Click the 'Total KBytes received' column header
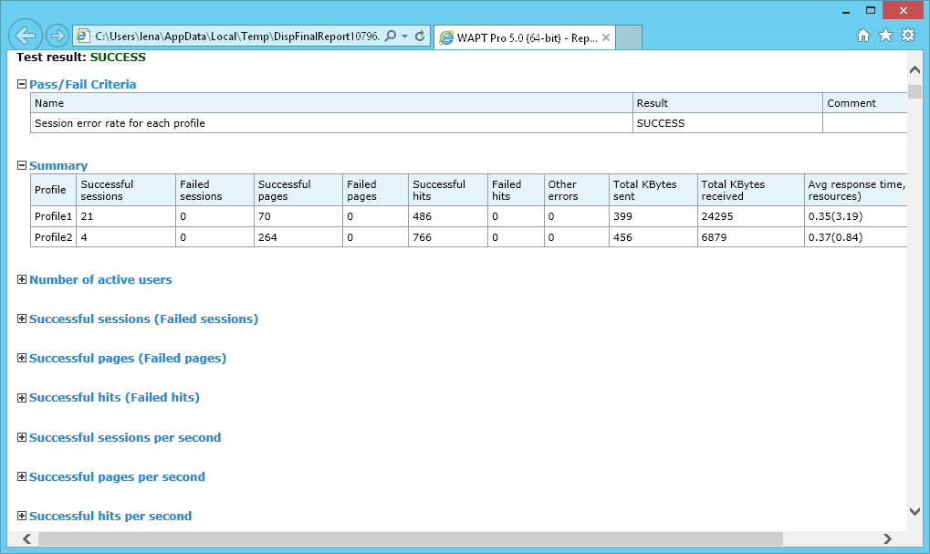 (x=750, y=190)
